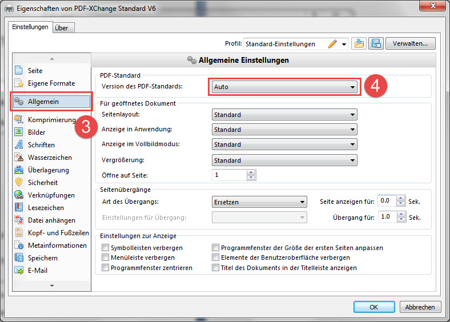Decrease Übergang für seconds spinner
The width and height of the screenshot is (450, 322).
[401, 219]
